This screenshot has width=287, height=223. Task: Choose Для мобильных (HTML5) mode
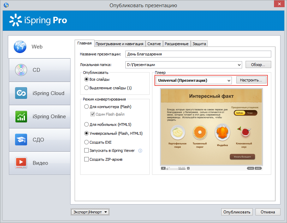click(x=86, y=124)
